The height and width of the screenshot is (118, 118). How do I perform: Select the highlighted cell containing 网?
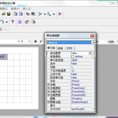4,57
